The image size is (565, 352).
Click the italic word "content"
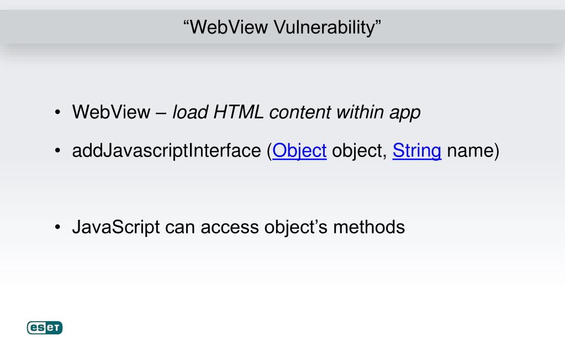point(300,112)
